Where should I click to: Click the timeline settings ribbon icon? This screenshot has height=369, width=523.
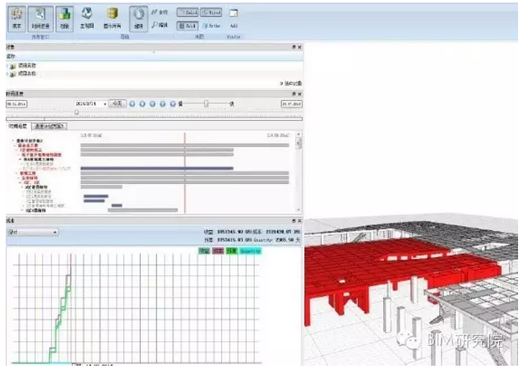(40, 16)
